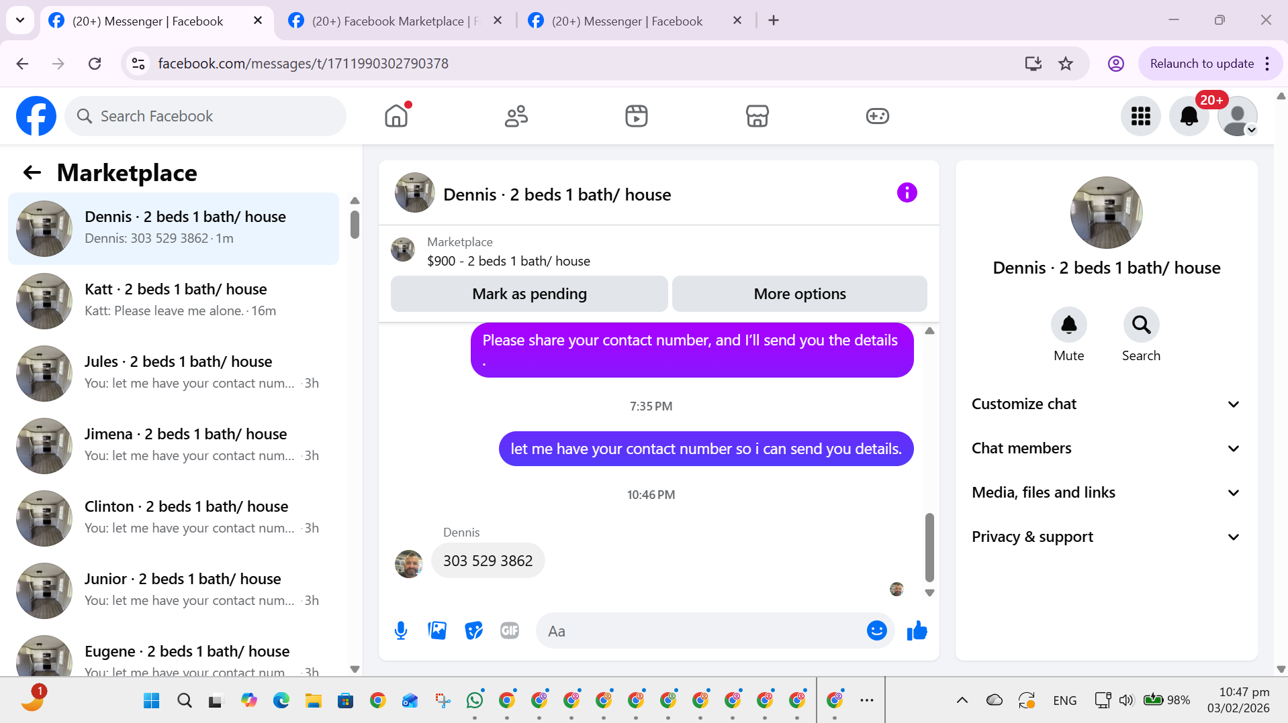The height and width of the screenshot is (723, 1288).
Task: Expand Media, files and links section
Action: point(1105,493)
